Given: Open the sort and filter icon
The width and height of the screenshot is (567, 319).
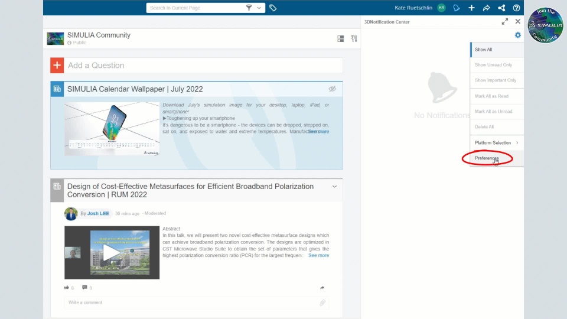Looking at the screenshot, I should pos(354,39).
